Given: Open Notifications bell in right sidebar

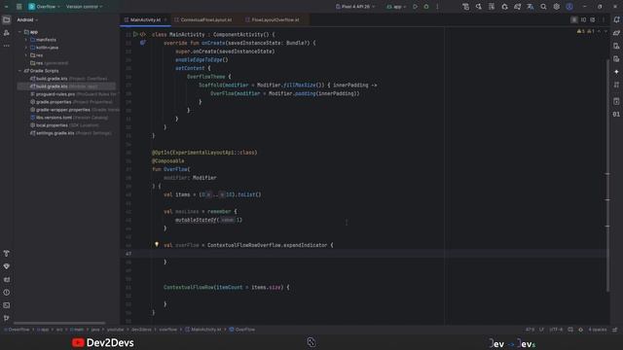Looking at the screenshot, I should pyautogui.click(x=616, y=19).
